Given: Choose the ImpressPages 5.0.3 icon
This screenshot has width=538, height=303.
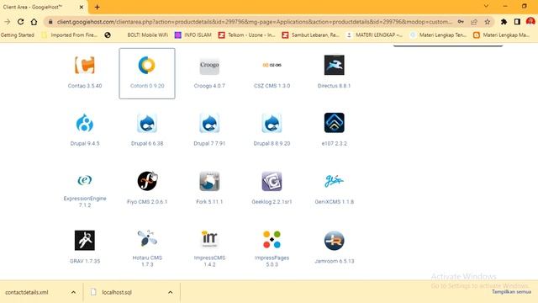Looking at the screenshot, I should [272, 239].
